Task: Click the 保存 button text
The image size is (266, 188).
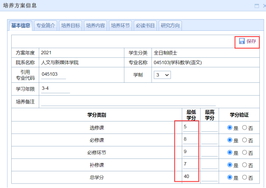Action: pos(251,41)
